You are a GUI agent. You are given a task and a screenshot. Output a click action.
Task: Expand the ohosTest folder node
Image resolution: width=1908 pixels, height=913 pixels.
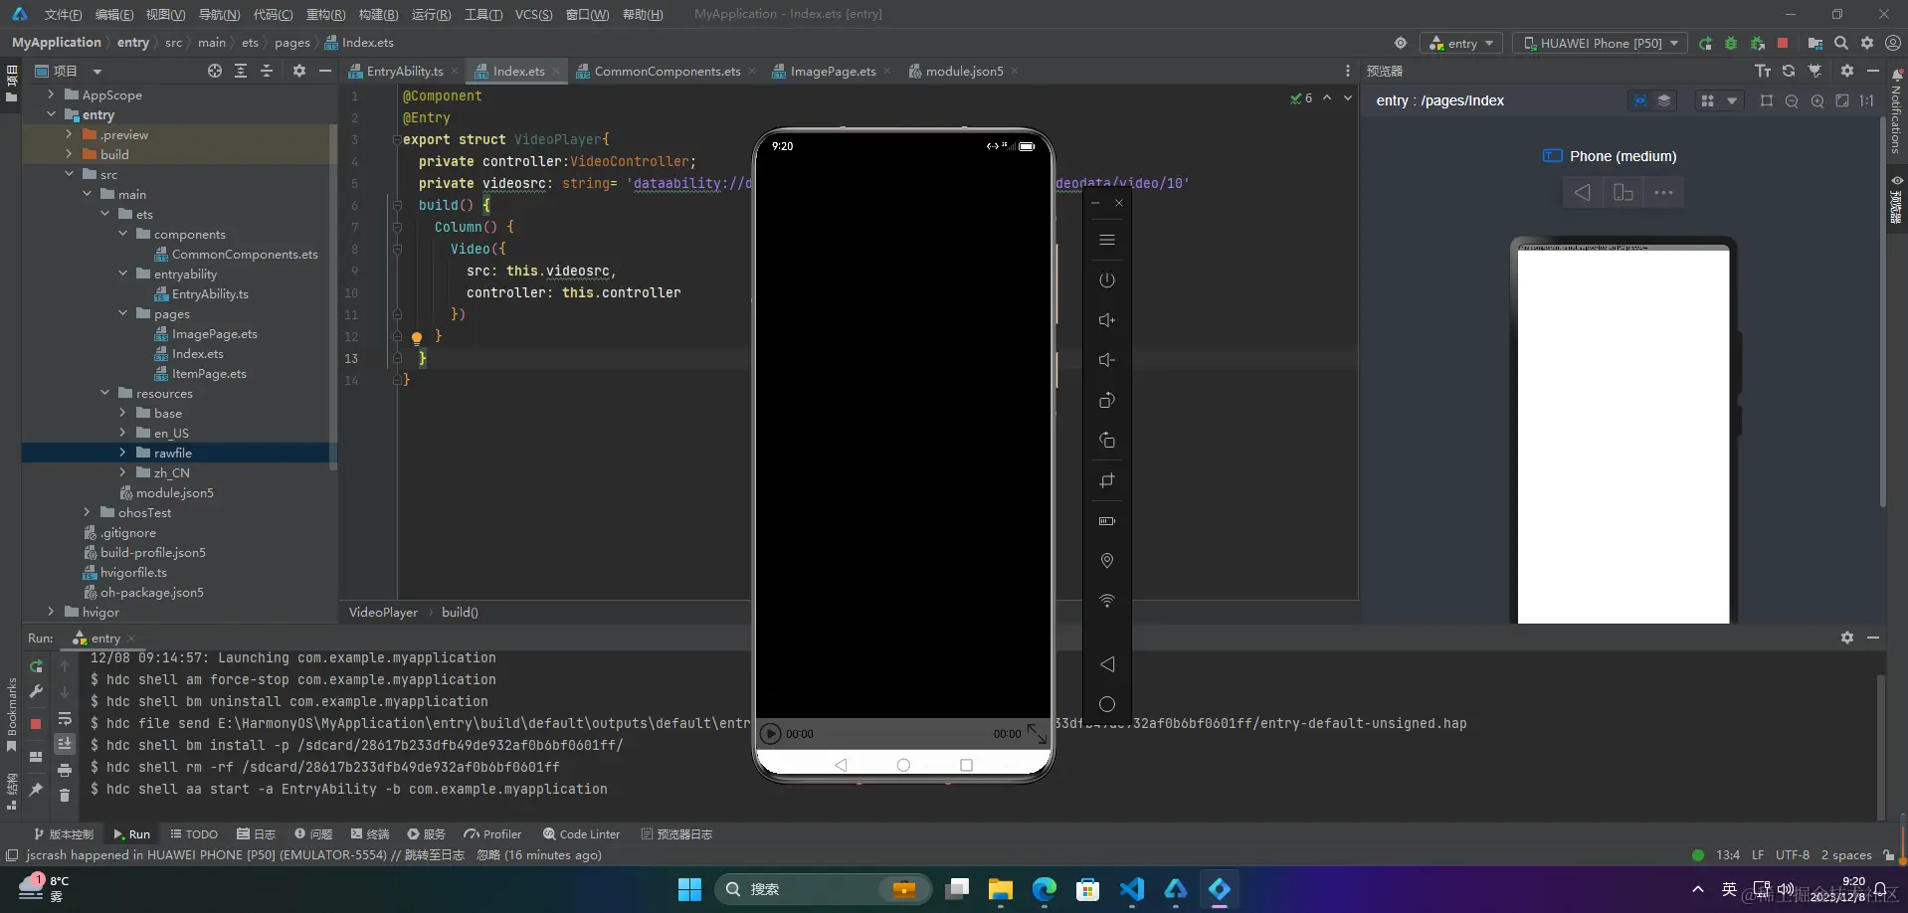(87, 512)
